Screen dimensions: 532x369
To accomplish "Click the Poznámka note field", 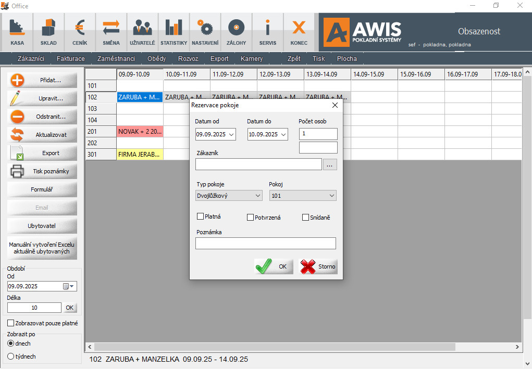I will pyautogui.click(x=266, y=243).
